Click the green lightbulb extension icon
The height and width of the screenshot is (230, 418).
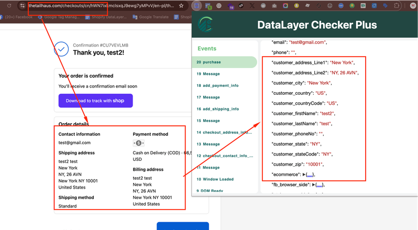[352, 6]
